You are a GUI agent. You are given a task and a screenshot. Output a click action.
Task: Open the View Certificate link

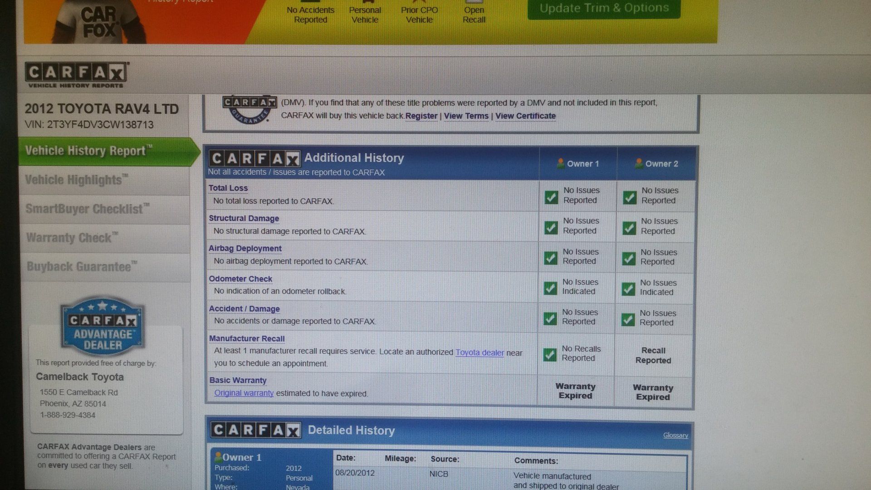click(525, 116)
